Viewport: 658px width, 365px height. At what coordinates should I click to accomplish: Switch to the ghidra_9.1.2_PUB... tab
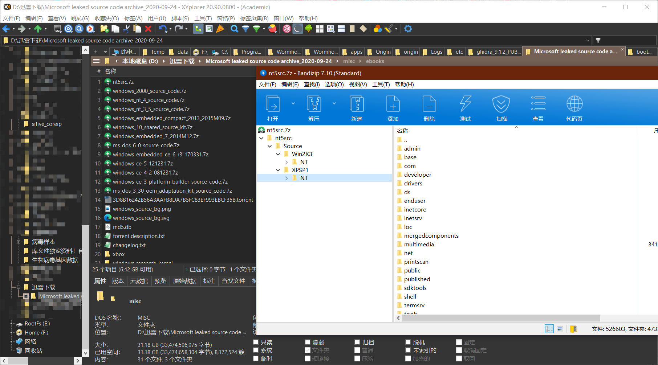(x=495, y=52)
